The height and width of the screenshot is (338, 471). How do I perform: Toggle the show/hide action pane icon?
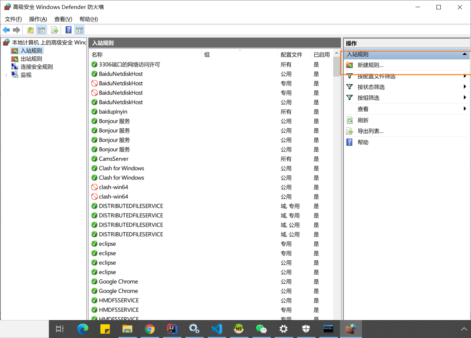click(80, 30)
